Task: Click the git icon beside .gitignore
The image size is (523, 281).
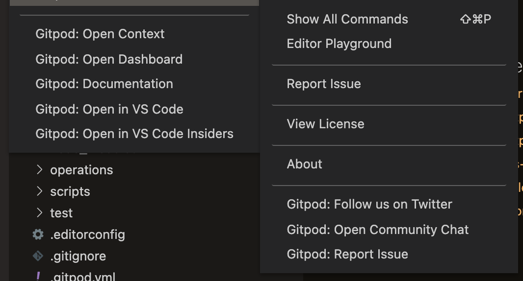Action: click(38, 256)
